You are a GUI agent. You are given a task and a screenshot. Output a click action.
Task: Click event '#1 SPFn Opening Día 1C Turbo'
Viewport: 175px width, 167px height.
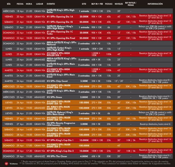tap(60, 32)
